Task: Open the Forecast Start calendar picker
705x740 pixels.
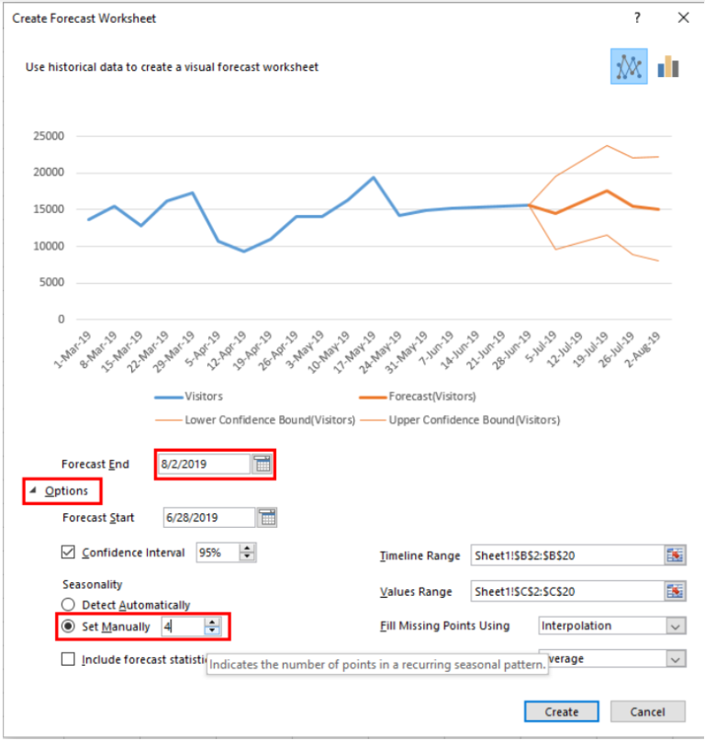Action: 266,518
